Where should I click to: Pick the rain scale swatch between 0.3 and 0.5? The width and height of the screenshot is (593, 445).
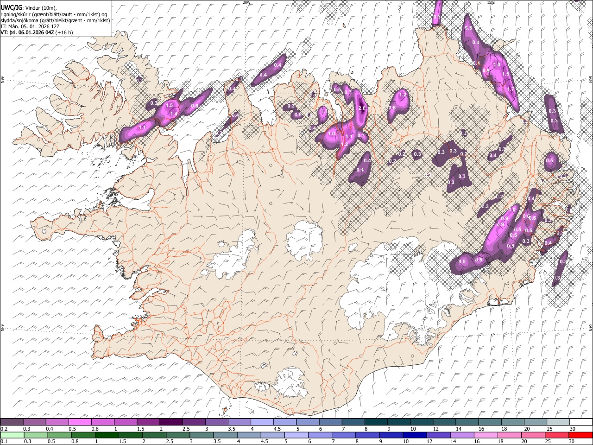click(36, 435)
